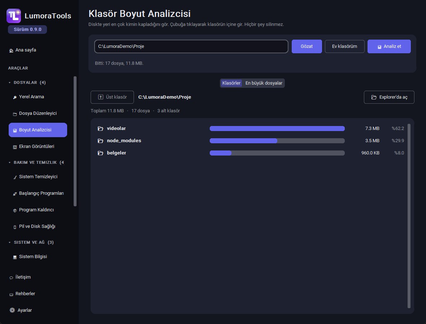Click the videolar size bar
426x324 pixels.
[x=277, y=129]
